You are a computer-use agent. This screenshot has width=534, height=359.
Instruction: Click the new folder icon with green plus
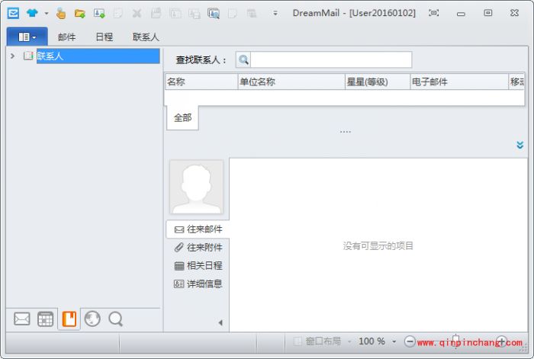pyautogui.click(x=80, y=14)
